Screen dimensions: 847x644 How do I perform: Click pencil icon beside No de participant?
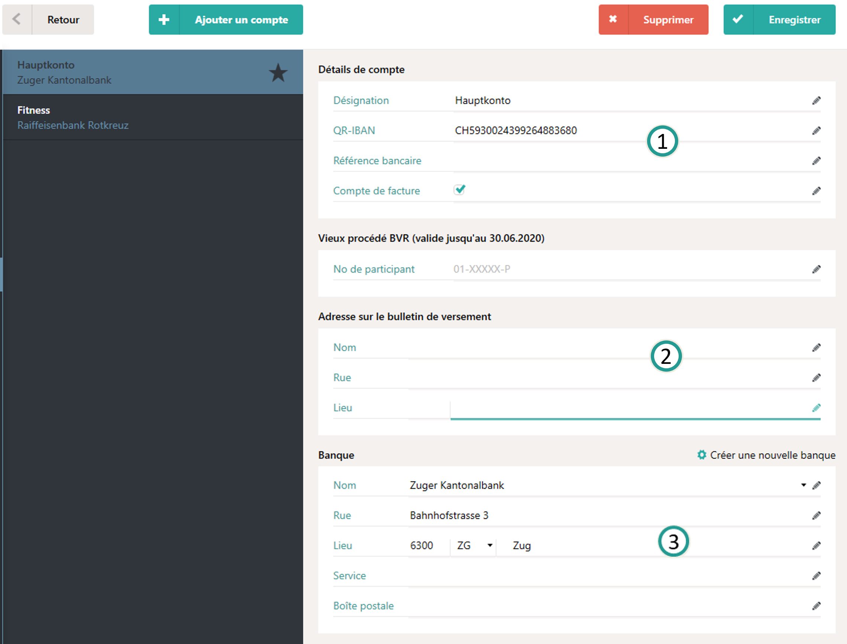click(816, 269)
